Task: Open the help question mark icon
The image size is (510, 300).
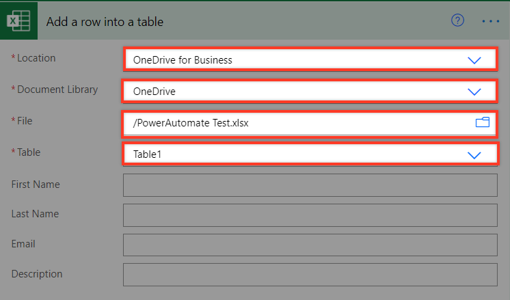Action: tap(458, 21)
